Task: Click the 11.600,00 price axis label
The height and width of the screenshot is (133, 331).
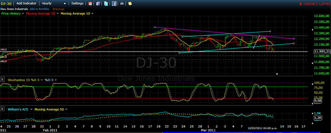Action: pos(322,73)
